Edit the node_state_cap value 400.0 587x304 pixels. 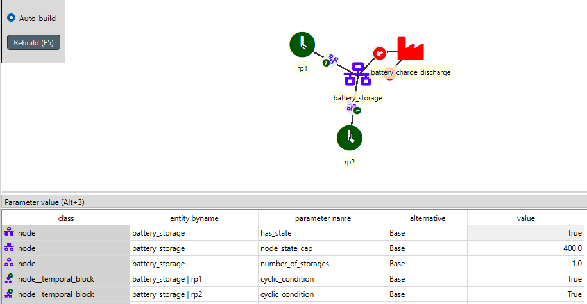(526, 248)
